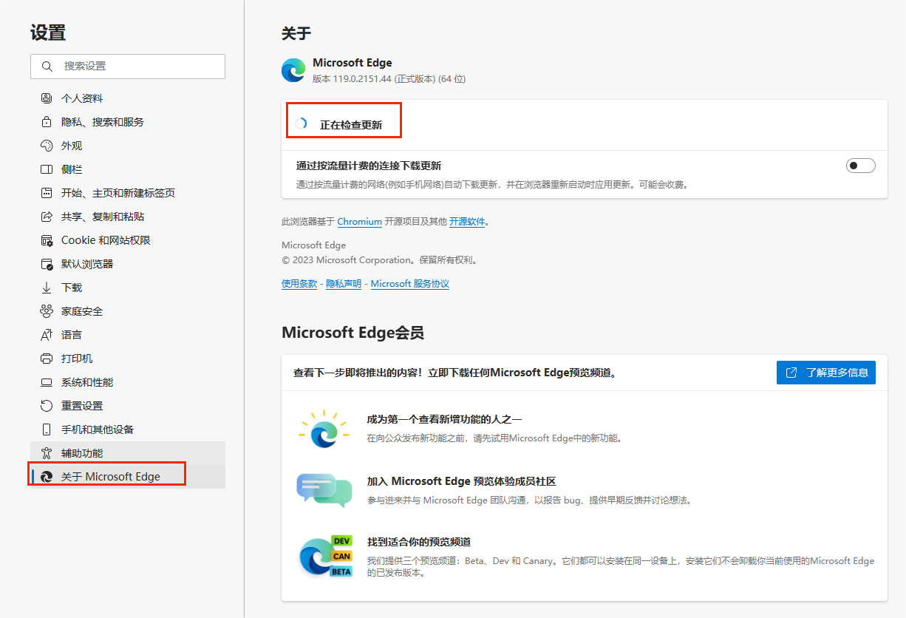This screenshot has width=906, height=618.
Task: Open the Microsoft 服务协议 link
Action: 409,284
